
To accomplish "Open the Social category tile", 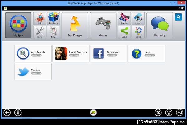I will pos(124,32).
